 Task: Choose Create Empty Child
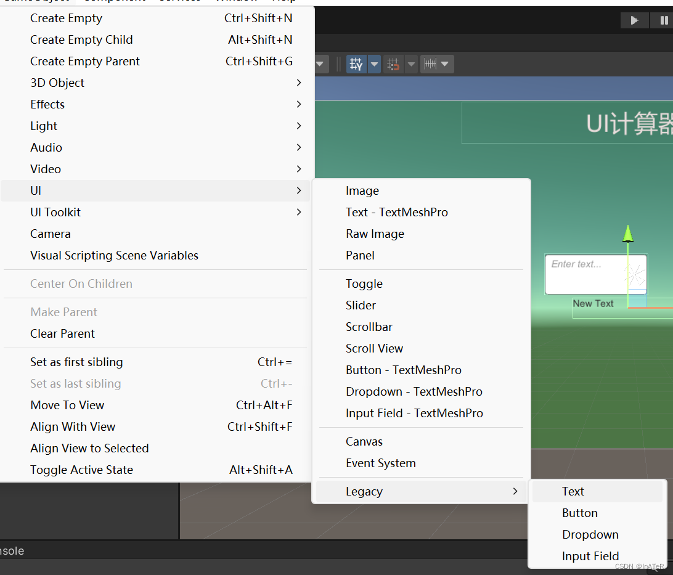click(81, 39)
